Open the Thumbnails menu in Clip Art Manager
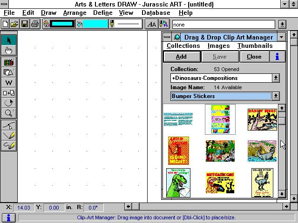The height and width of the screenshot is (223, 298). (x=255, y=46)
